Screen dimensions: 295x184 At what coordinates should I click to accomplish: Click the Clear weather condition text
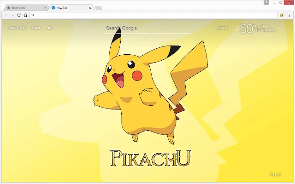coord(265,26)
